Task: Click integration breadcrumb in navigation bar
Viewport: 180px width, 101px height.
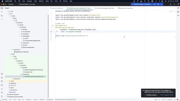Action: click(x=50, y=100)
